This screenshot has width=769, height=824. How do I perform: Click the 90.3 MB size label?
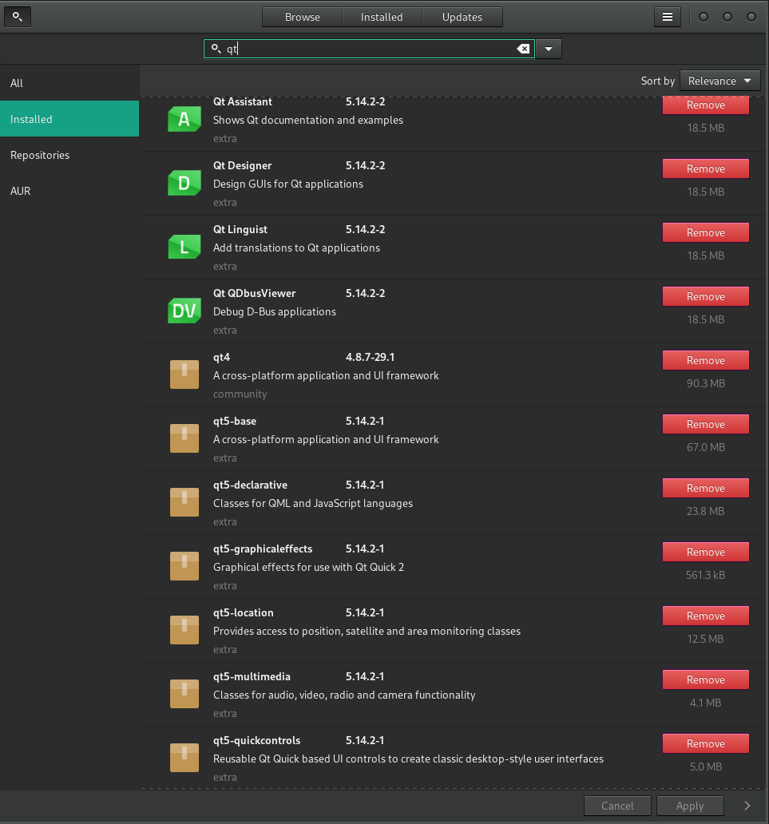point(705,383)
